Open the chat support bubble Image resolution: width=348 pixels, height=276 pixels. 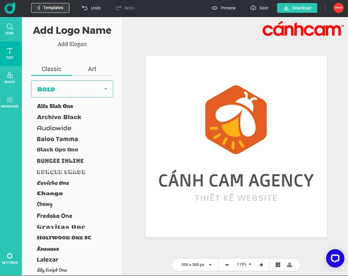point(335,258)
